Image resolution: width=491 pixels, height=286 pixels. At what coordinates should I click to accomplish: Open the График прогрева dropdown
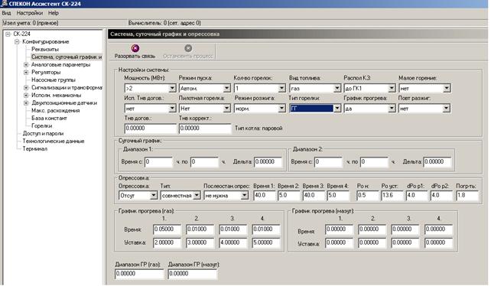392,109
